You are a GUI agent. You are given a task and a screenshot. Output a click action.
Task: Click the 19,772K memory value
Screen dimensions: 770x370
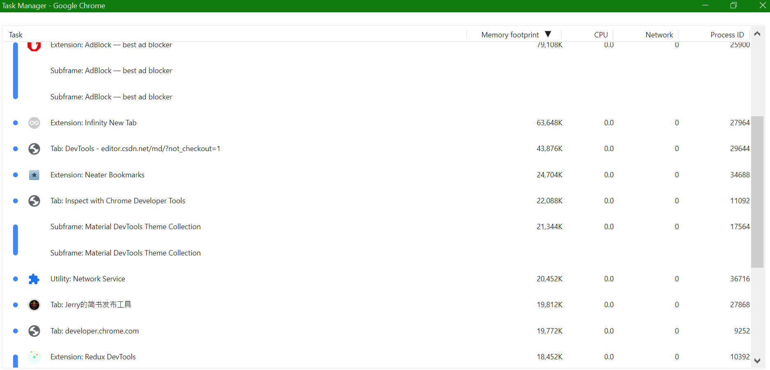point(549,331)
